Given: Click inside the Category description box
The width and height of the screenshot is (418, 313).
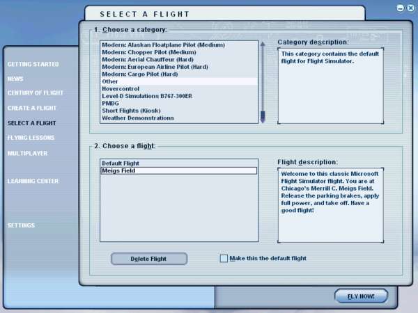Looking at the screenshot, I should tap(330, 86).
